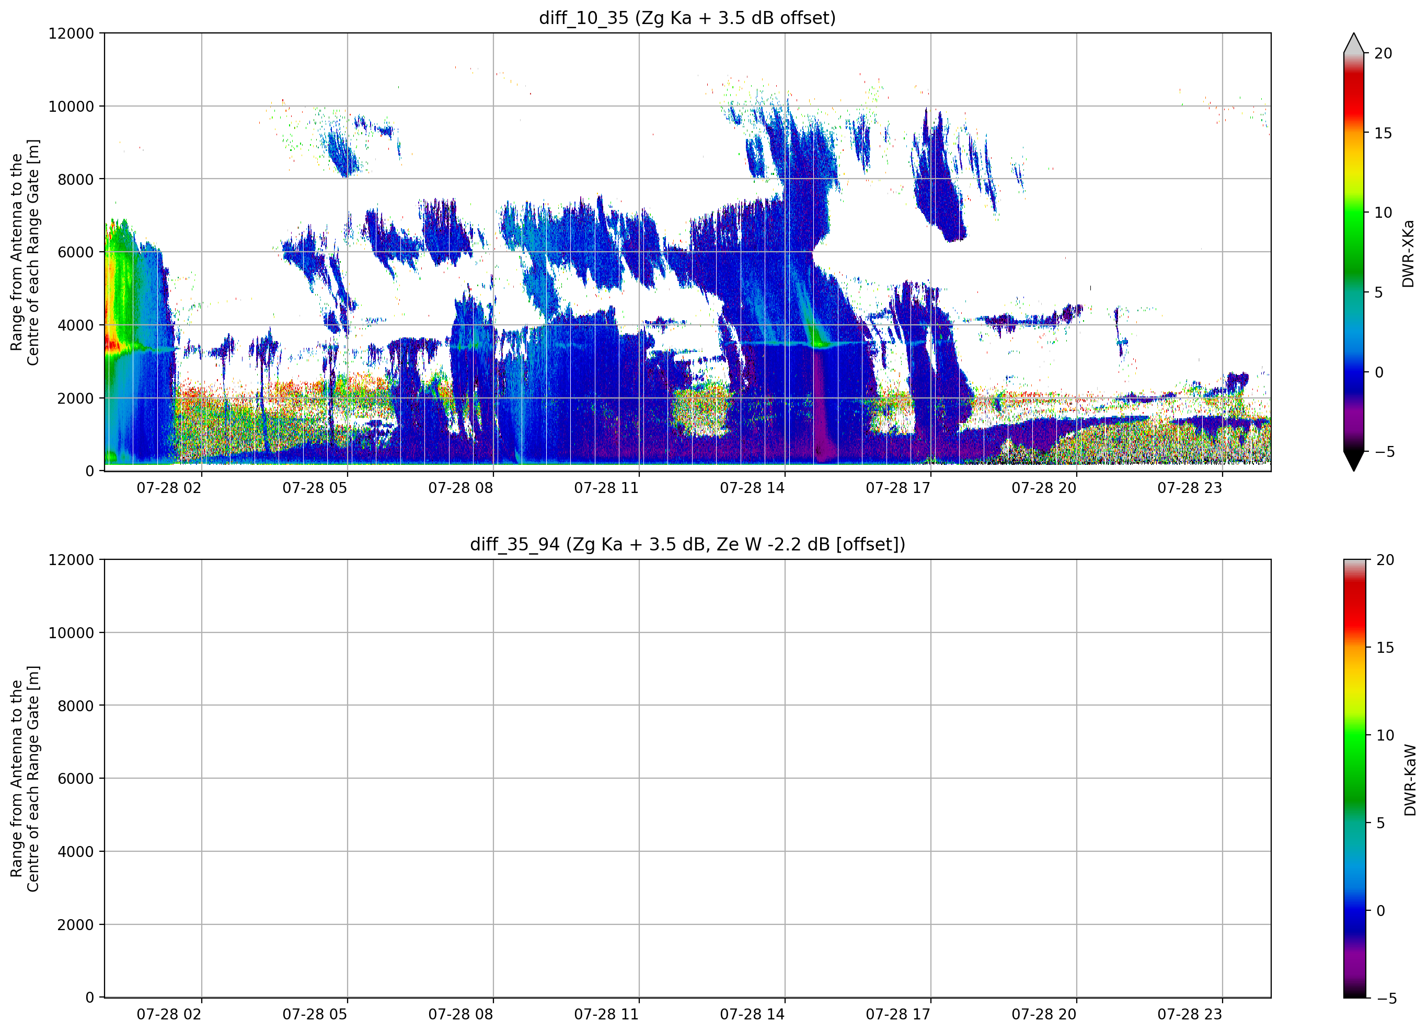Click the top plot x-axis label 07-28 20
The image size is (1428, 1033).
(1044, 488)
